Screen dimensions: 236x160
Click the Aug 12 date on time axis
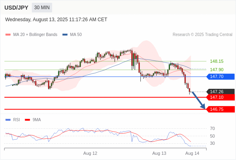pyautogui.click(x=90, y=153)
